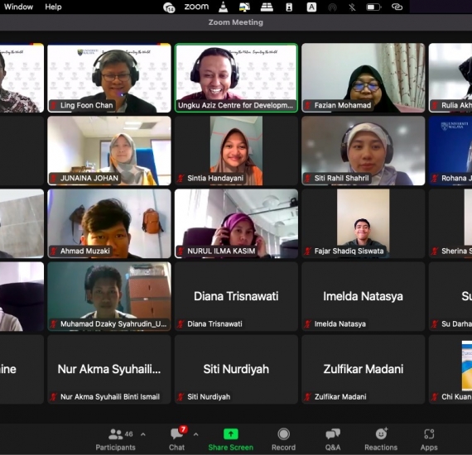Click muted mic icon beside JUNAINA JOHAN
The height and width of the screenshot is (455, 472).
(54, 178)
